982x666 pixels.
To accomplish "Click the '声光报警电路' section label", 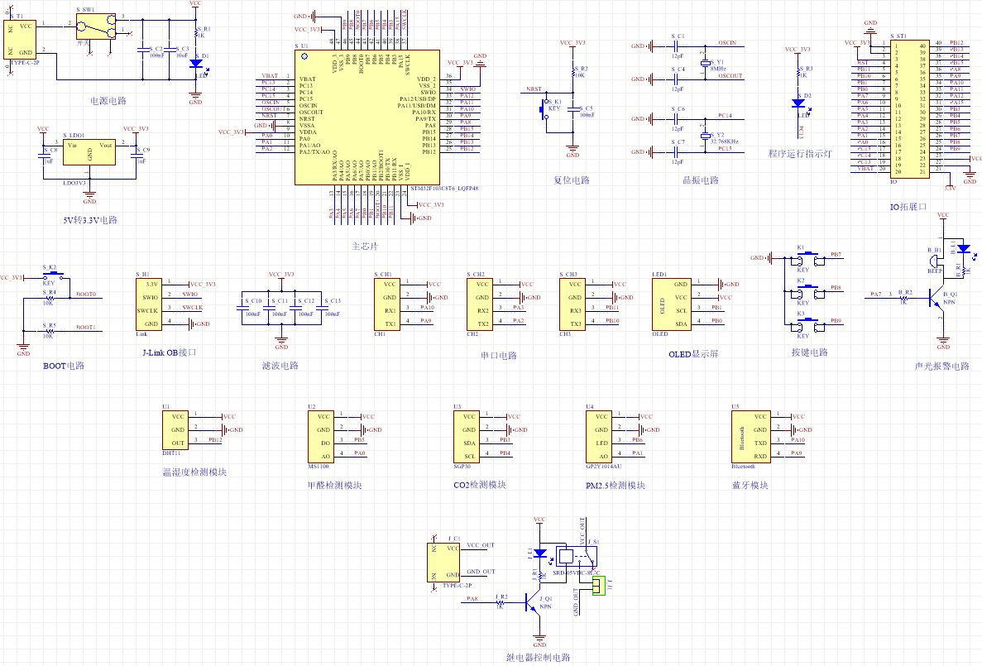I will coord(941,366).
